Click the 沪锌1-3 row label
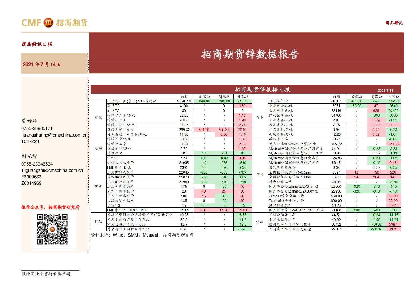Screen dimensions: 420x297 tap(114, 205)
